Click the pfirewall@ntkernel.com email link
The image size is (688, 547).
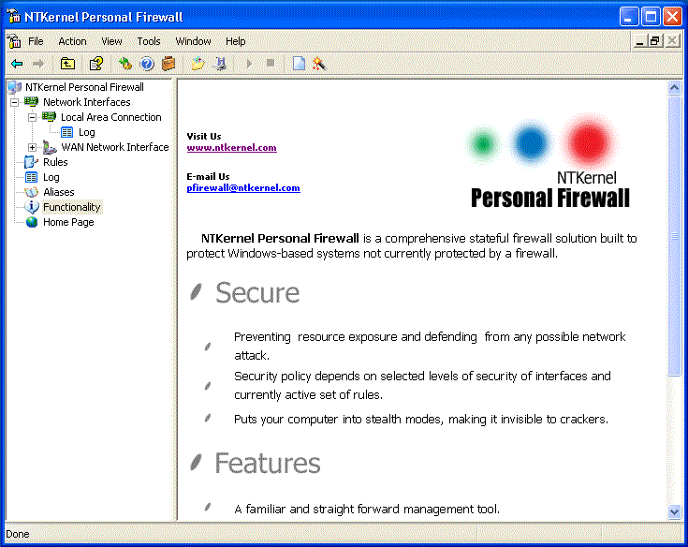click(x=243, y=188)
